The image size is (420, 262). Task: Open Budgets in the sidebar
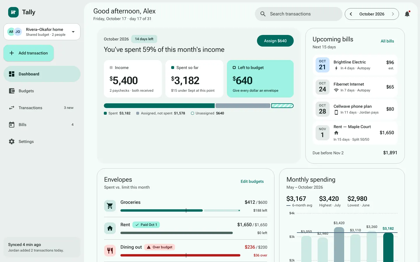(42, 91)
